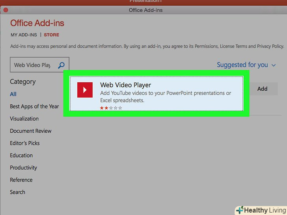This screenshot has height=215, width=287.
Task: Click the search magnifier icon
Action: tap(61, 65)
